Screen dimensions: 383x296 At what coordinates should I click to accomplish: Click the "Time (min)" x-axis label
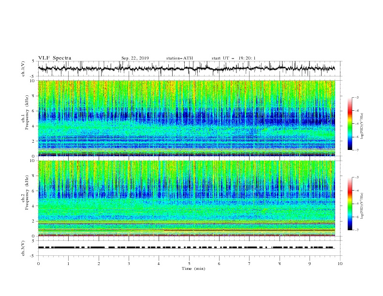(193, 268)
